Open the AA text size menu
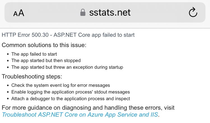The height and width of the screenshot is (123, 210). [19, 13]
